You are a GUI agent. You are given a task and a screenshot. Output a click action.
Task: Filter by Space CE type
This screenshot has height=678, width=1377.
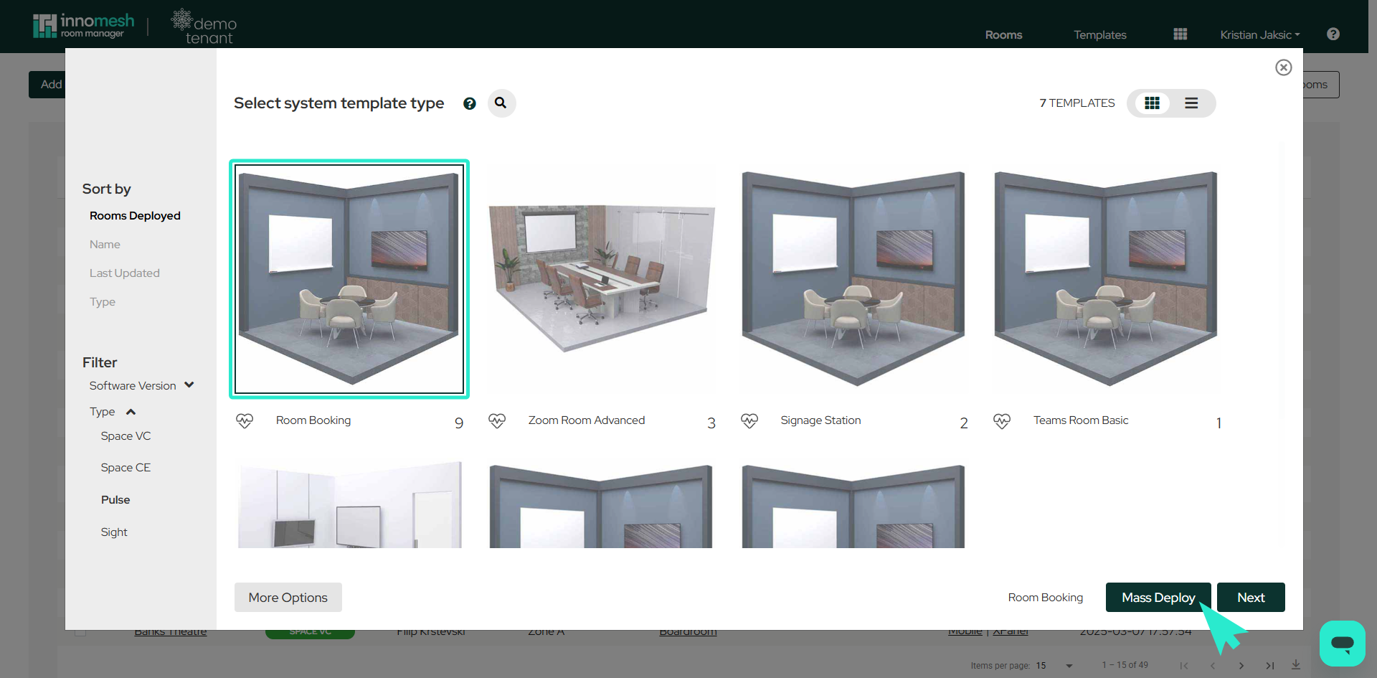pos(126,468)
